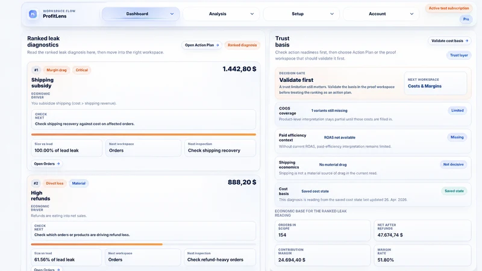Viewport: 482px width, 271px height.
Task: Click 100.00% of lead leak value
Action: [57, 151]
